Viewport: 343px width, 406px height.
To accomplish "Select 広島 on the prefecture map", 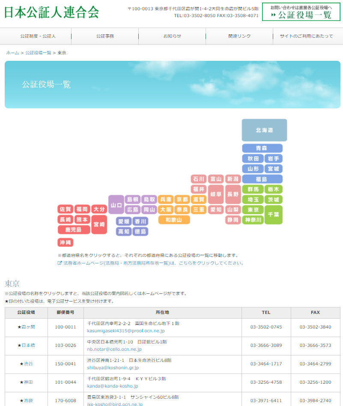I will (x=133, y=210).
